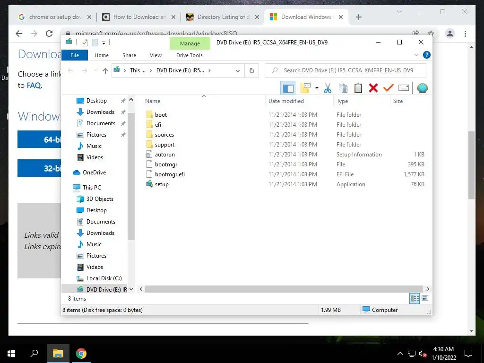This screenshot has height=363, width=484.
Task: Click Chrome page vertical scrollbar
Action: point(471,165)
